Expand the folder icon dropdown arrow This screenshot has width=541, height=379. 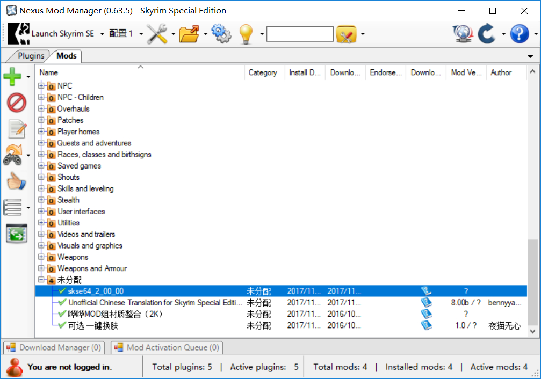click(205, 34)
